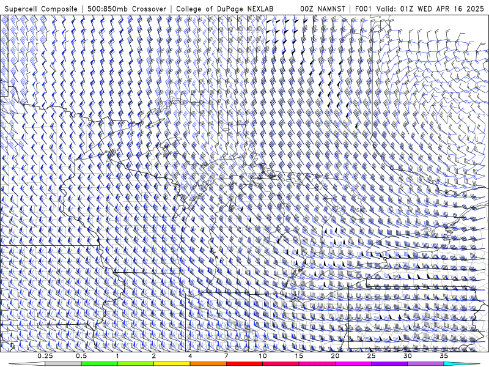The height and width of the screenshot is (367, 489).
Task: Click the legend value 7
Action: [226, 356]
